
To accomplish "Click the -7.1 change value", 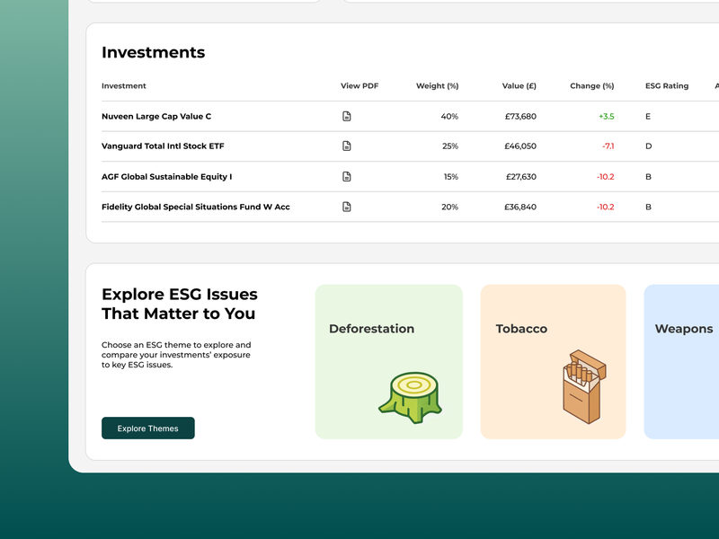I will pos(608,146).
